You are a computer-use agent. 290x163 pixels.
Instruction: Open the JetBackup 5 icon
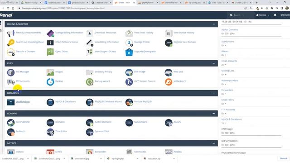(168, 82)
